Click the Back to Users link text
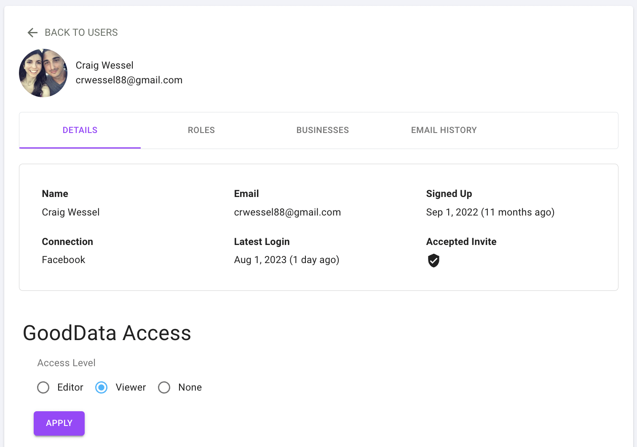Image resolution: width=637 pixels, height=447 pixels. coord(81,32)
